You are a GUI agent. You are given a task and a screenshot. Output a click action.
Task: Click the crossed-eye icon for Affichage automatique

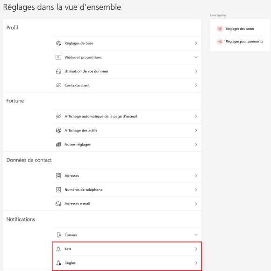pyautogui.click(x=58, y=117)
